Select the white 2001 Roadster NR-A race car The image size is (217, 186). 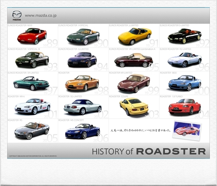coord(32,106)
